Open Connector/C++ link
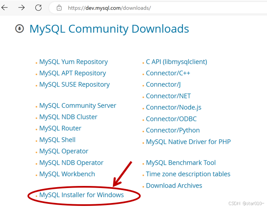267x208 pixels. 168,73
